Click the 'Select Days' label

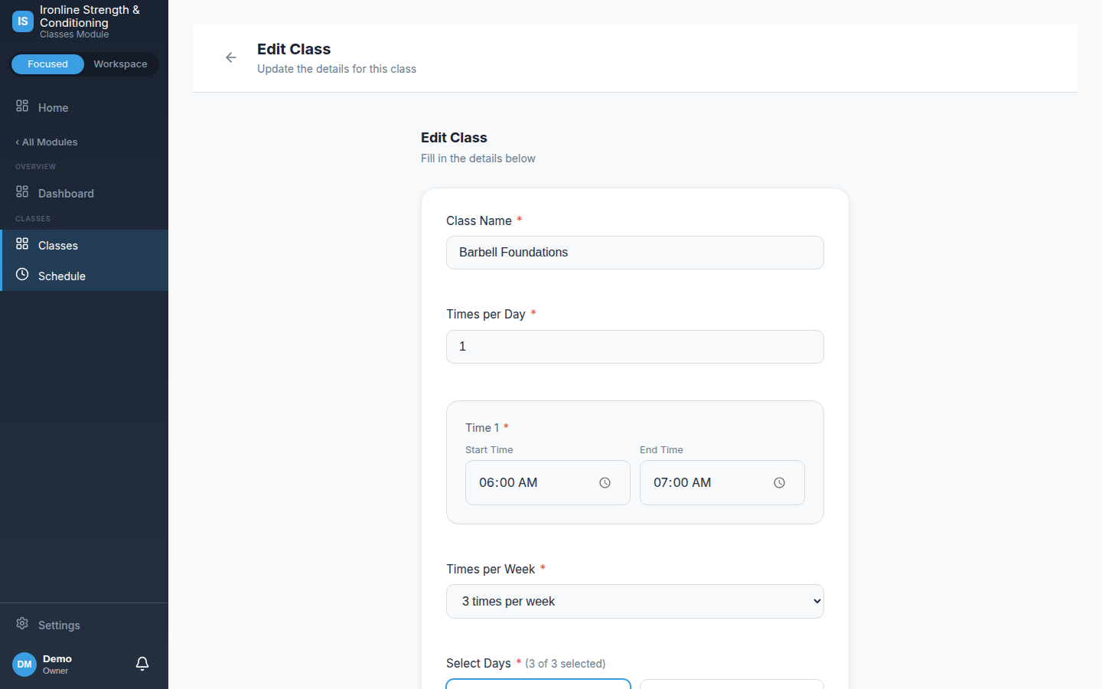click(478, 663)
